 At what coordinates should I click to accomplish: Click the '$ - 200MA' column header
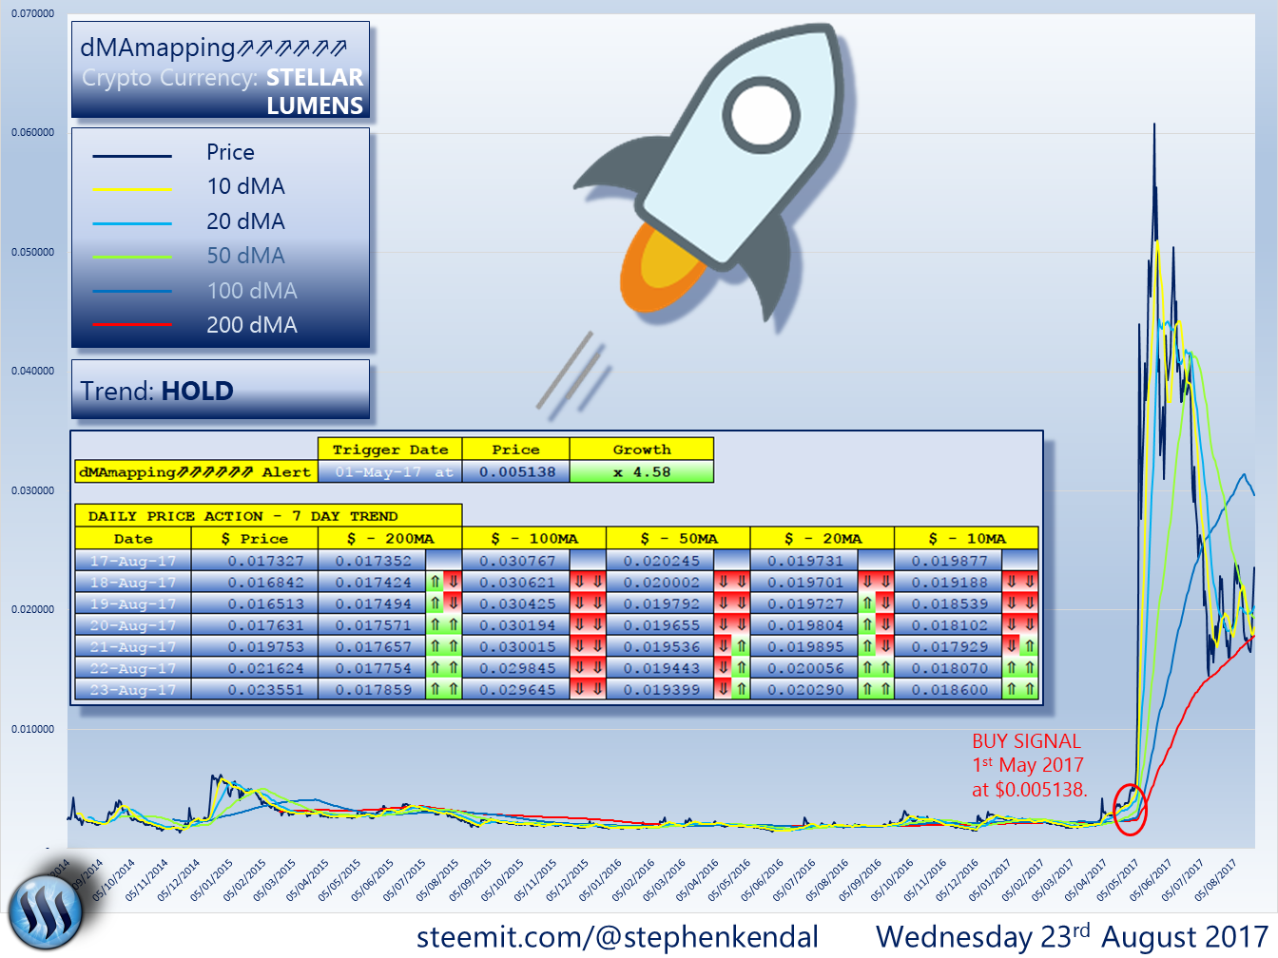pos(390,539)
